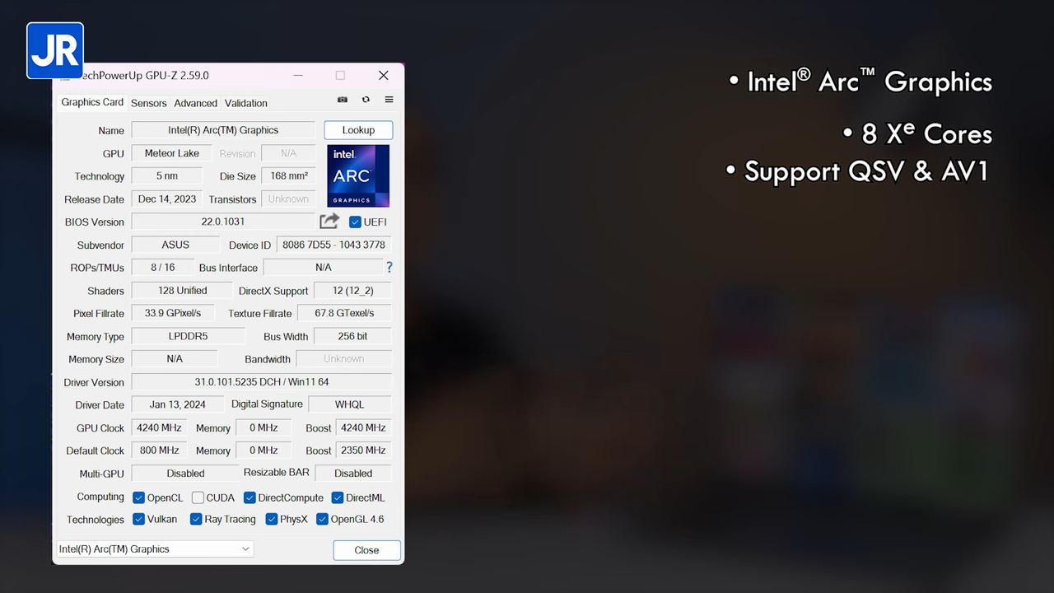This screenshot has width=1054, height=593.
Task: Click the Boost value 4240 MHz
Action: click(363, 427)
